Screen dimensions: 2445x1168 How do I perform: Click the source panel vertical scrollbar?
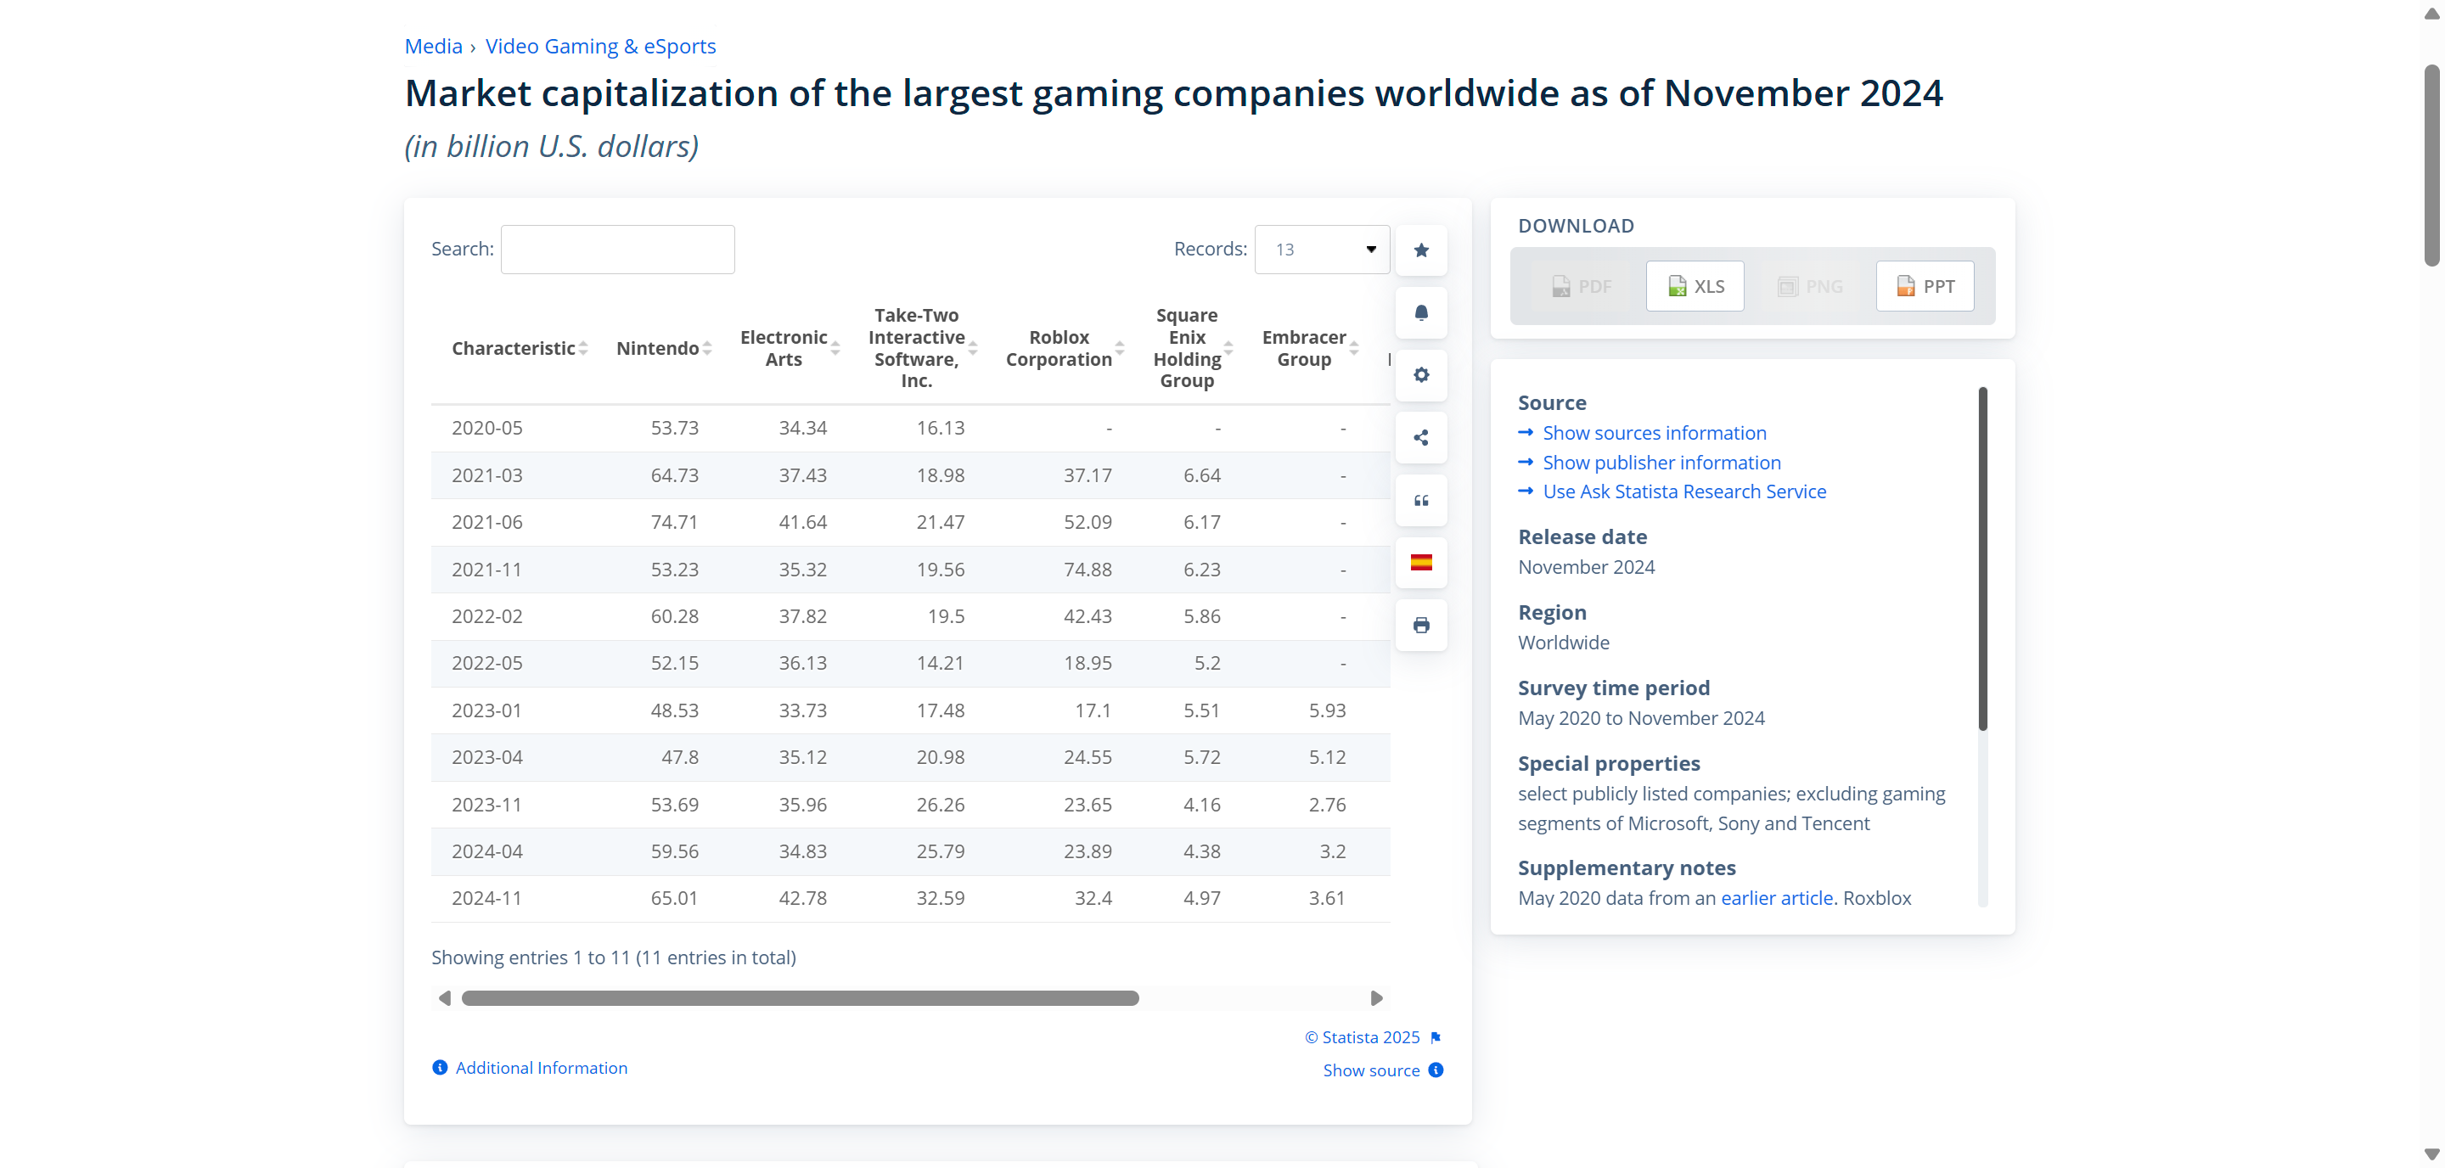point(1983,559)
